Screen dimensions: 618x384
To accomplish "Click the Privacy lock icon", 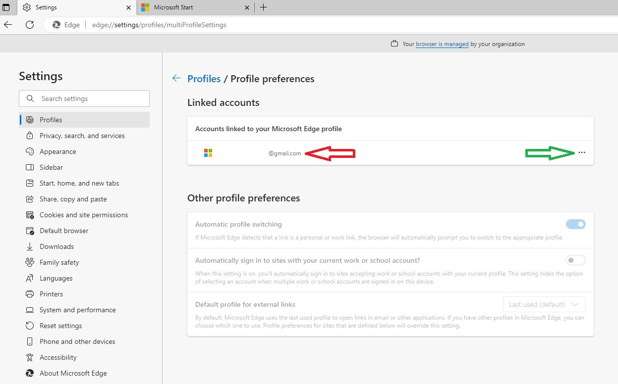I will [x=30, y=136].
